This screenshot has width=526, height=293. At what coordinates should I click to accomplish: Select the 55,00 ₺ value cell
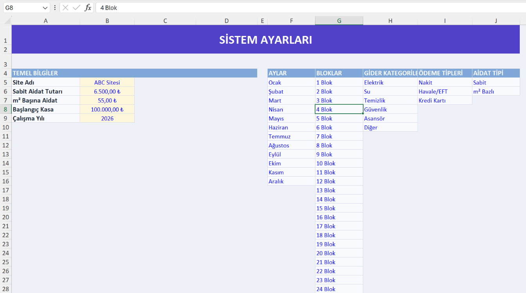pos(107,100)
